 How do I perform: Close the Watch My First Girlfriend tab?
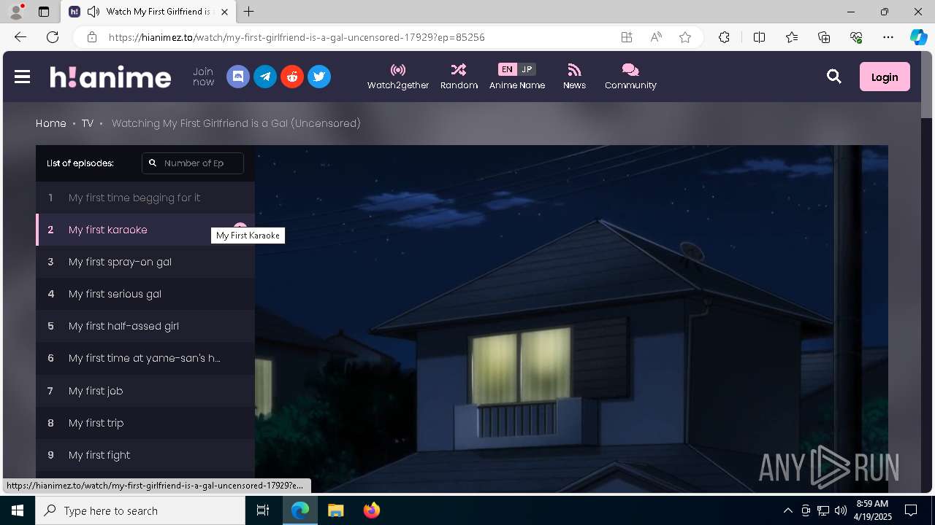point(224,12)
